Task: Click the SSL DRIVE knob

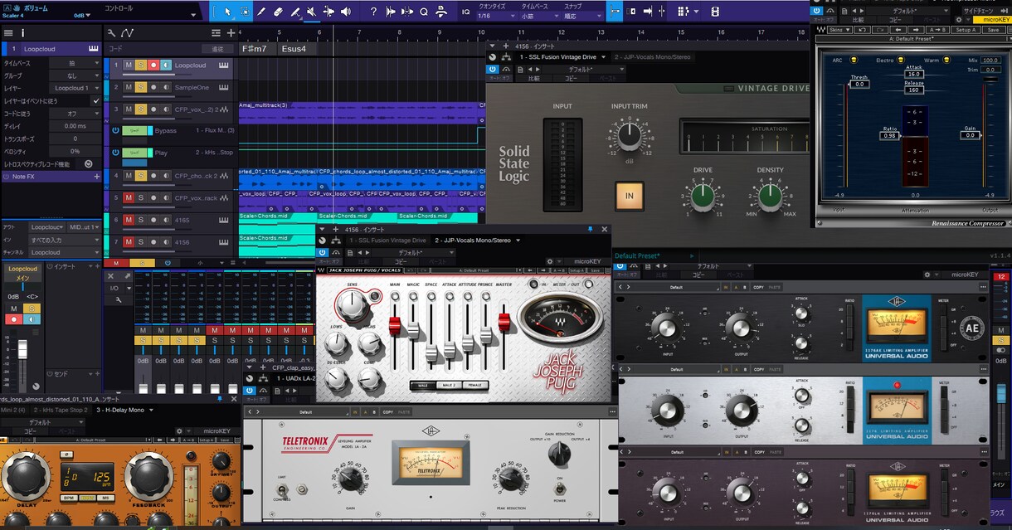Action: pyautogui.click(x=703, y=196)
